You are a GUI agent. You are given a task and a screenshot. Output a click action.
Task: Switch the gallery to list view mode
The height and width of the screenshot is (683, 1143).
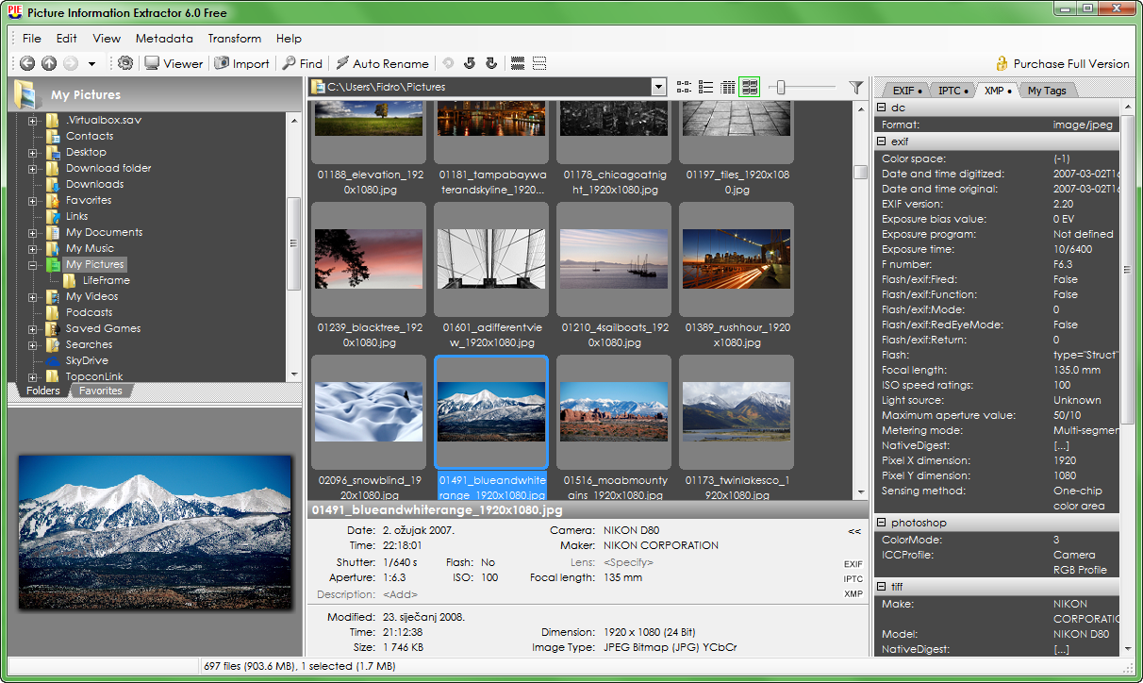[705, 87]
